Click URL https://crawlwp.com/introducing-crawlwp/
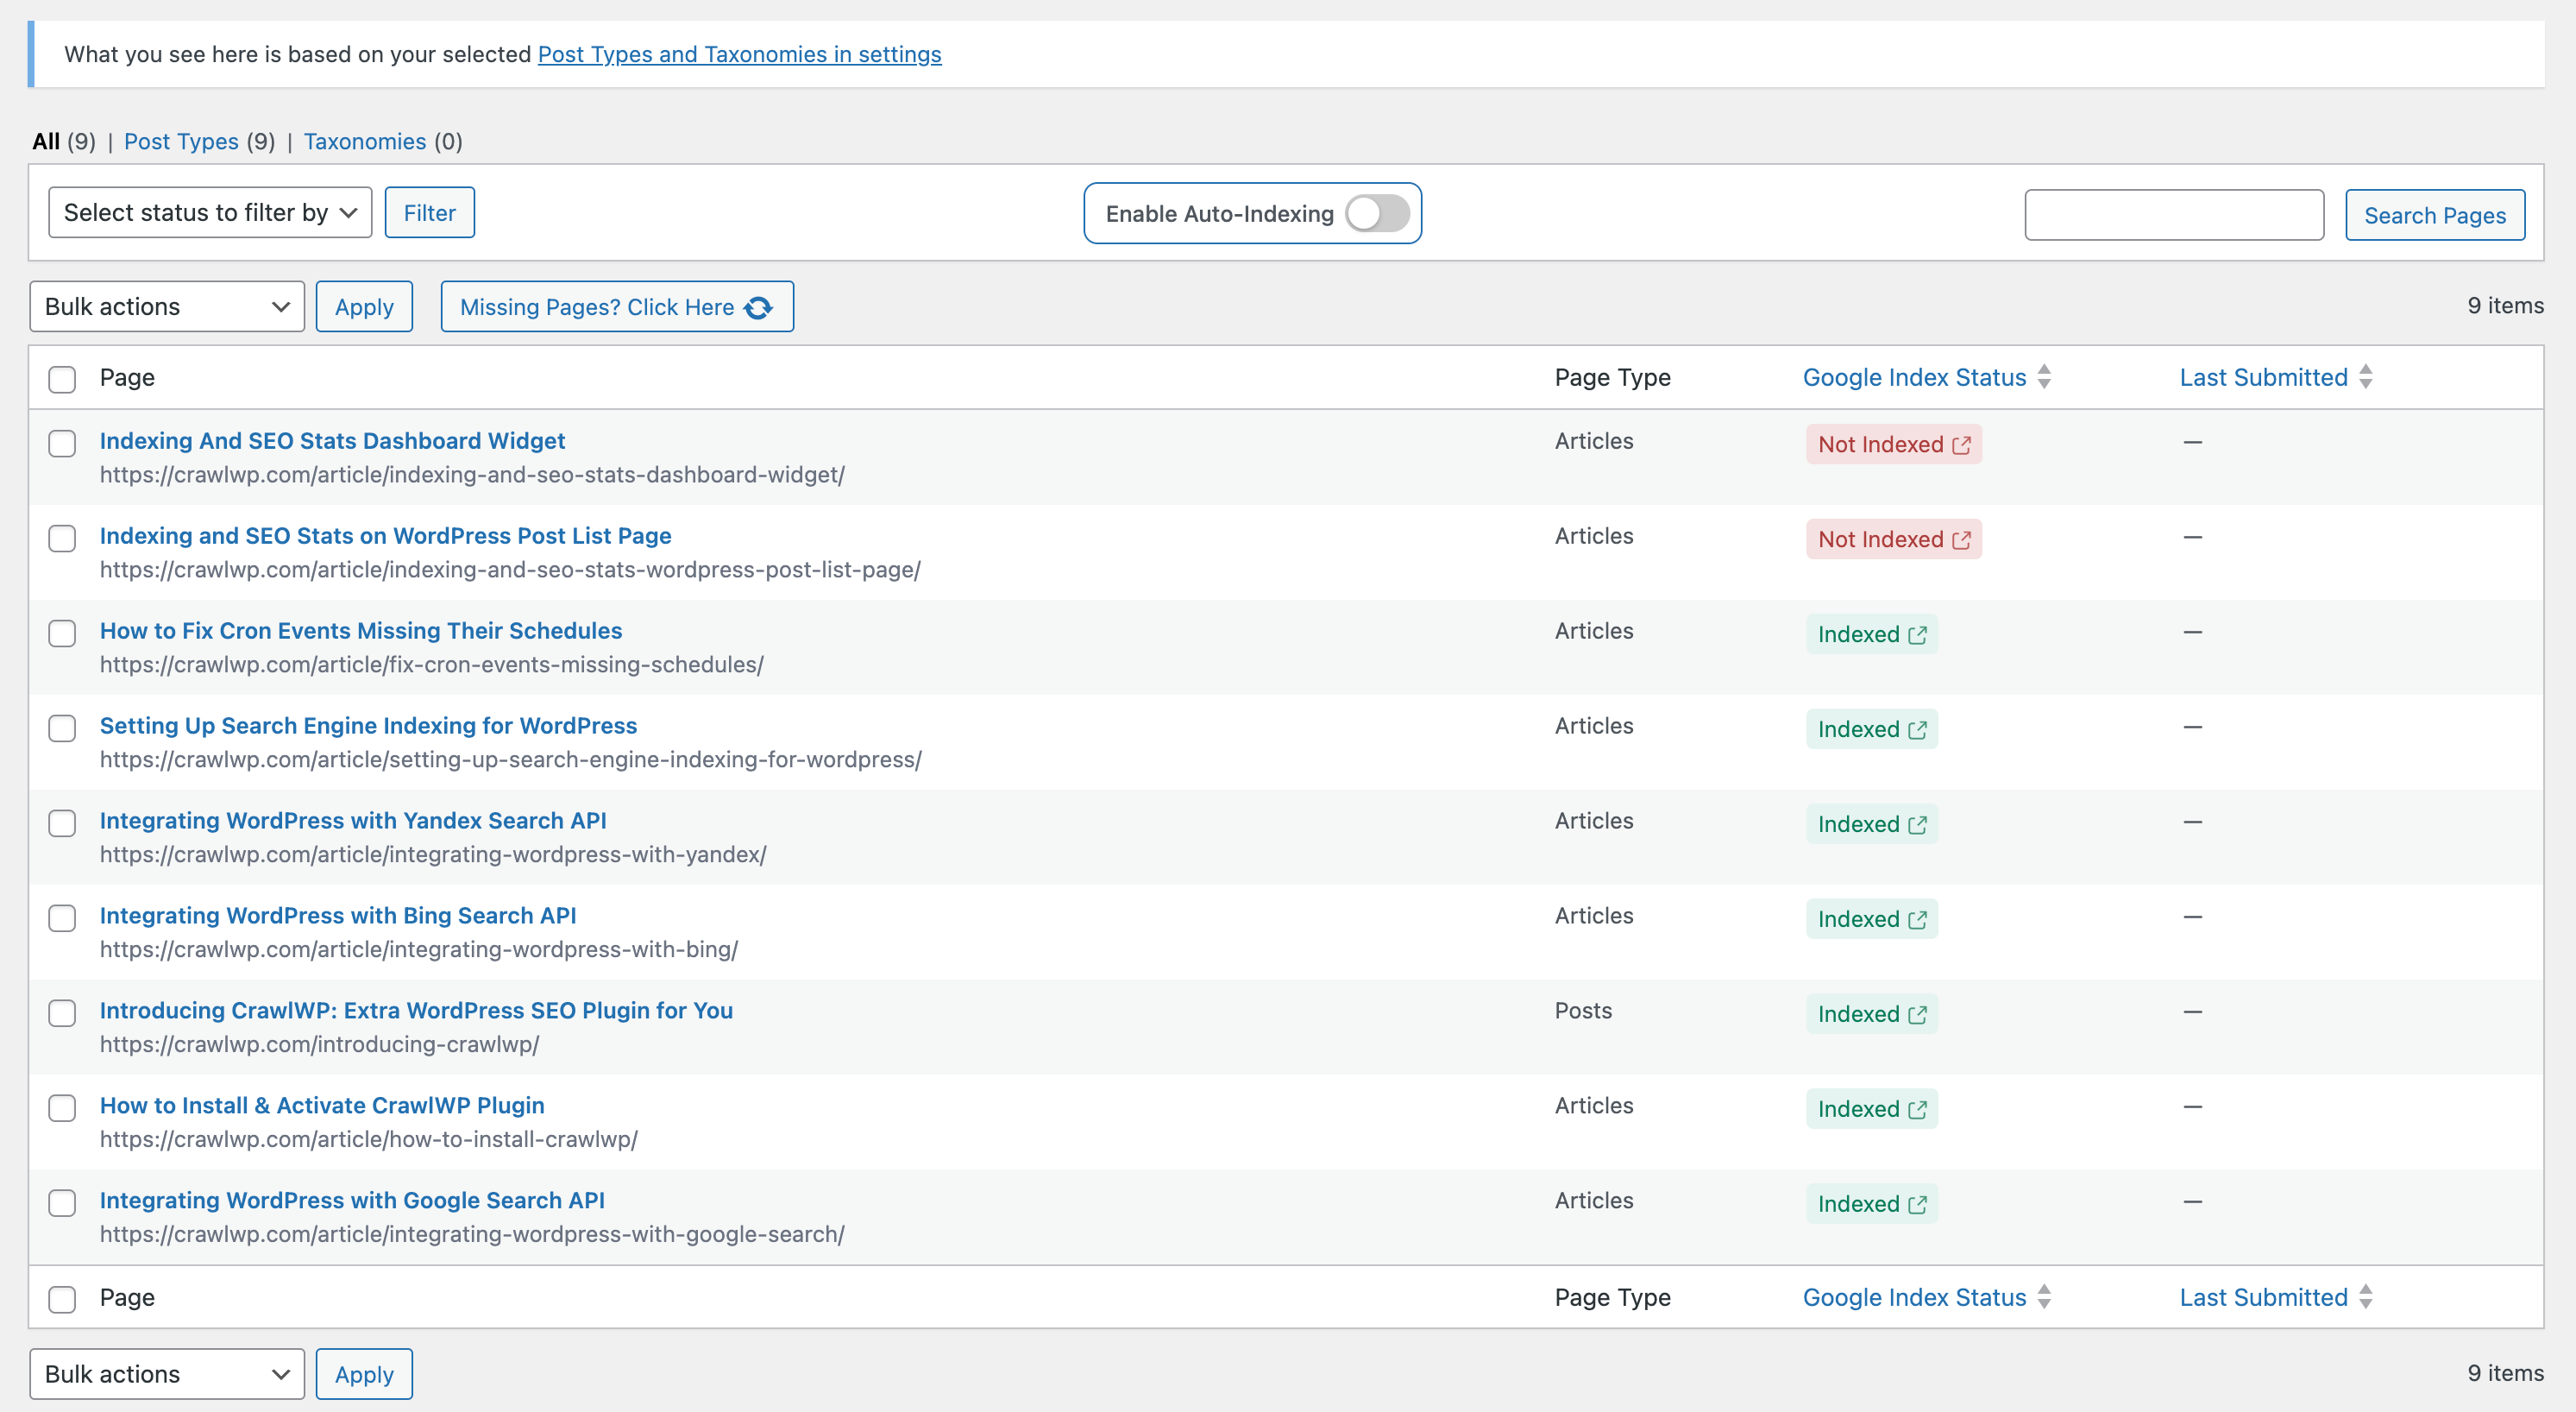2576x1412 pixels. pyautogui.click(x=319, y=1044)
